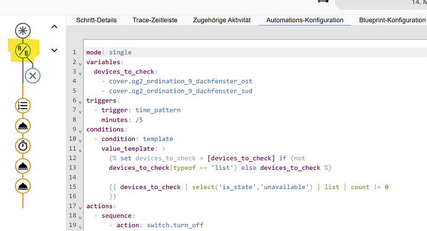Click 'cover.og2_ordination_9_dachfenster_ost' entity line
Viewport: 427px width, 231px height.
click(x=181, y=82)
